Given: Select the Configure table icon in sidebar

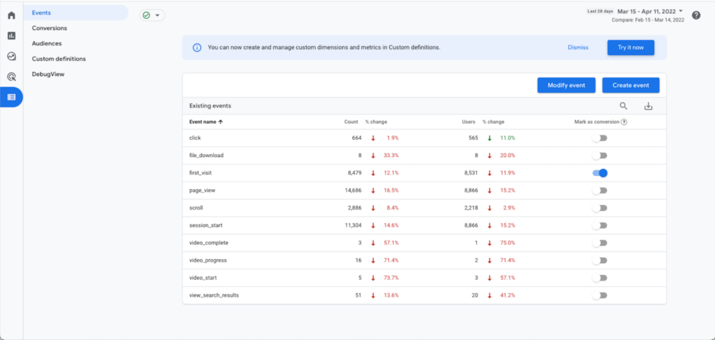Looking at the screenshot, I should [x=11, y=97].
